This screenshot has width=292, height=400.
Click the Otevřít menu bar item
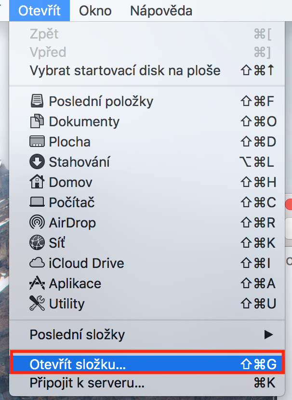(x=40, y=11)
